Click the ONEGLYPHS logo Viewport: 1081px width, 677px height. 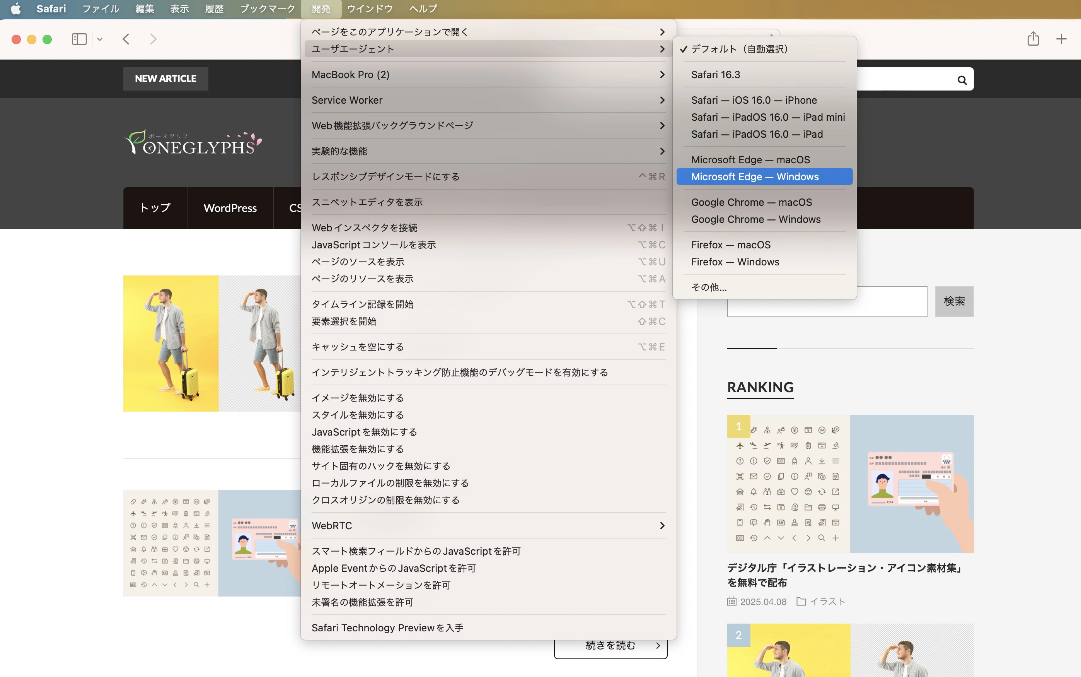(193, 143)
